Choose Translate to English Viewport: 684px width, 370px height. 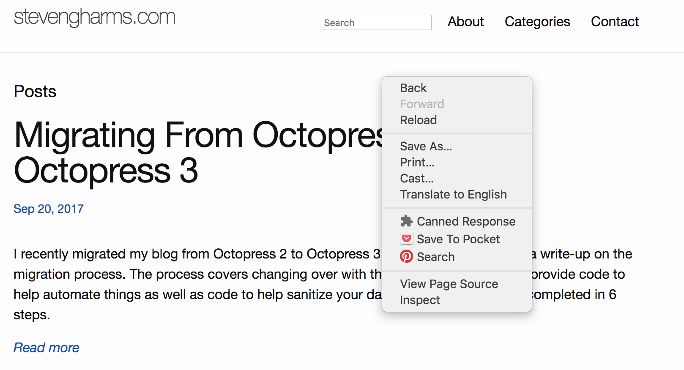coord(453,194)
